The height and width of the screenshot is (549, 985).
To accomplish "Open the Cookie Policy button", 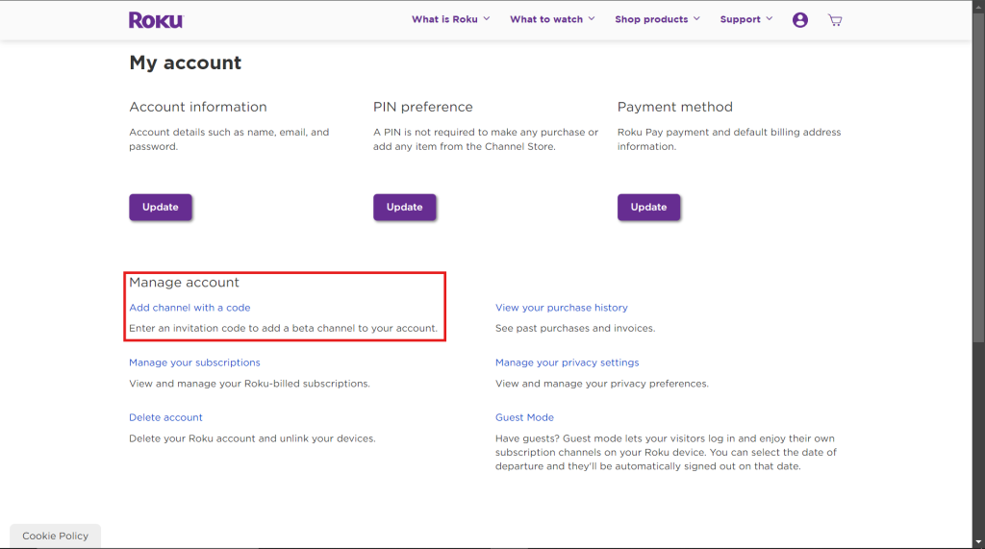I will [55, 536].
